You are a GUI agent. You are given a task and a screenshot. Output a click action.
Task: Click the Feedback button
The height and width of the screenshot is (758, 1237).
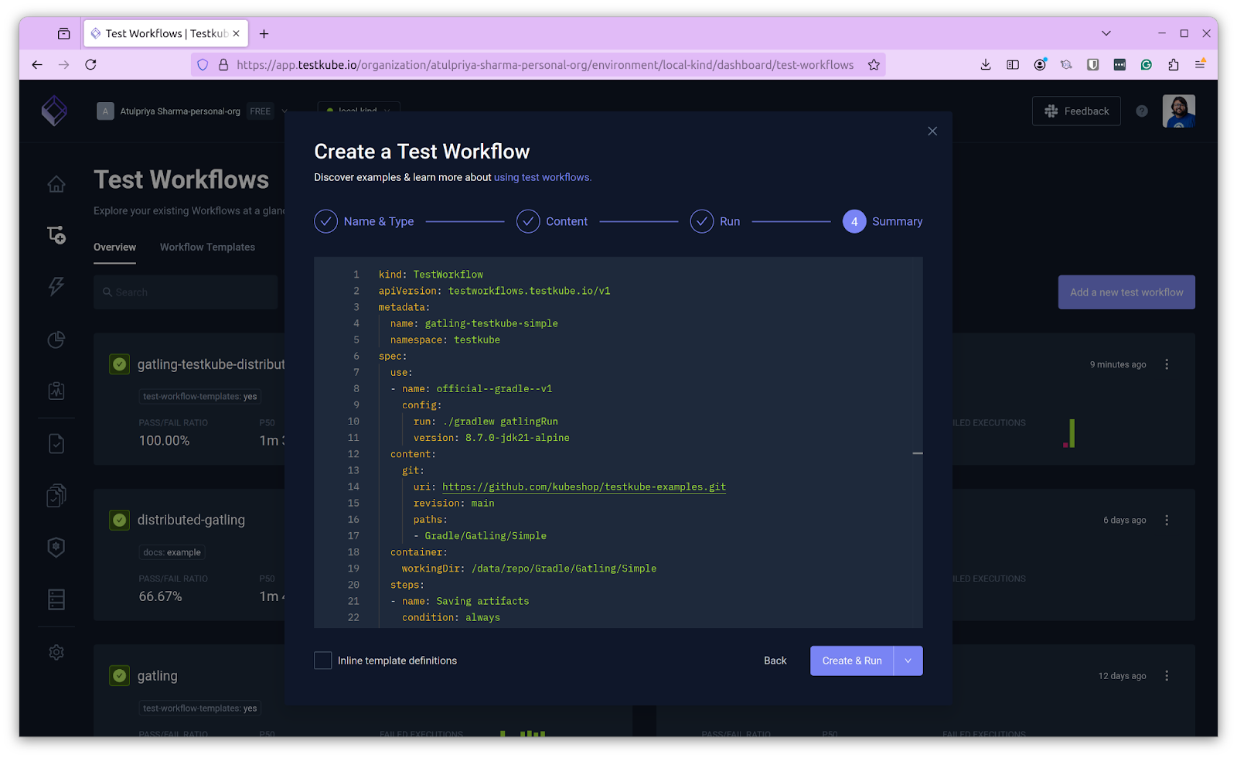click(1076, 111)
